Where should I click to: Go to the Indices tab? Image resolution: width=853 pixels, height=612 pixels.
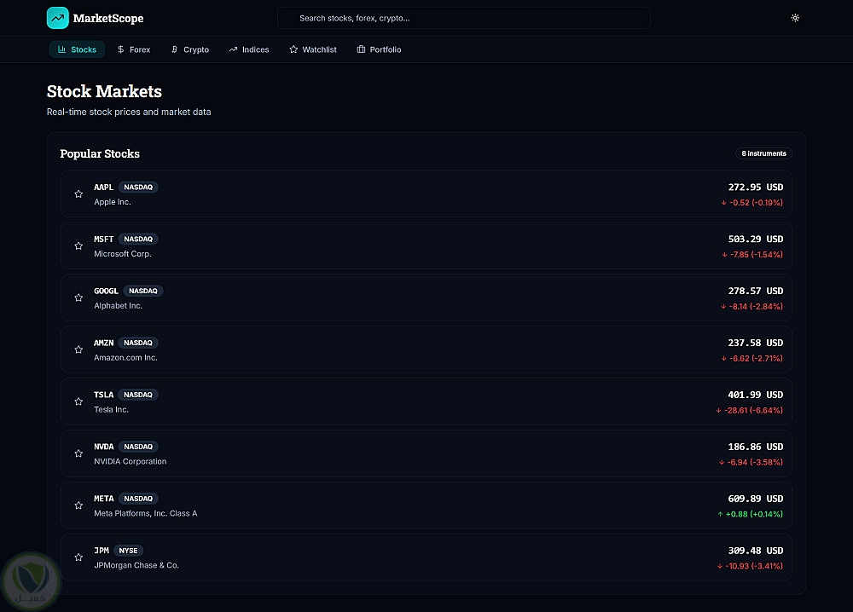tap(248, 49)
